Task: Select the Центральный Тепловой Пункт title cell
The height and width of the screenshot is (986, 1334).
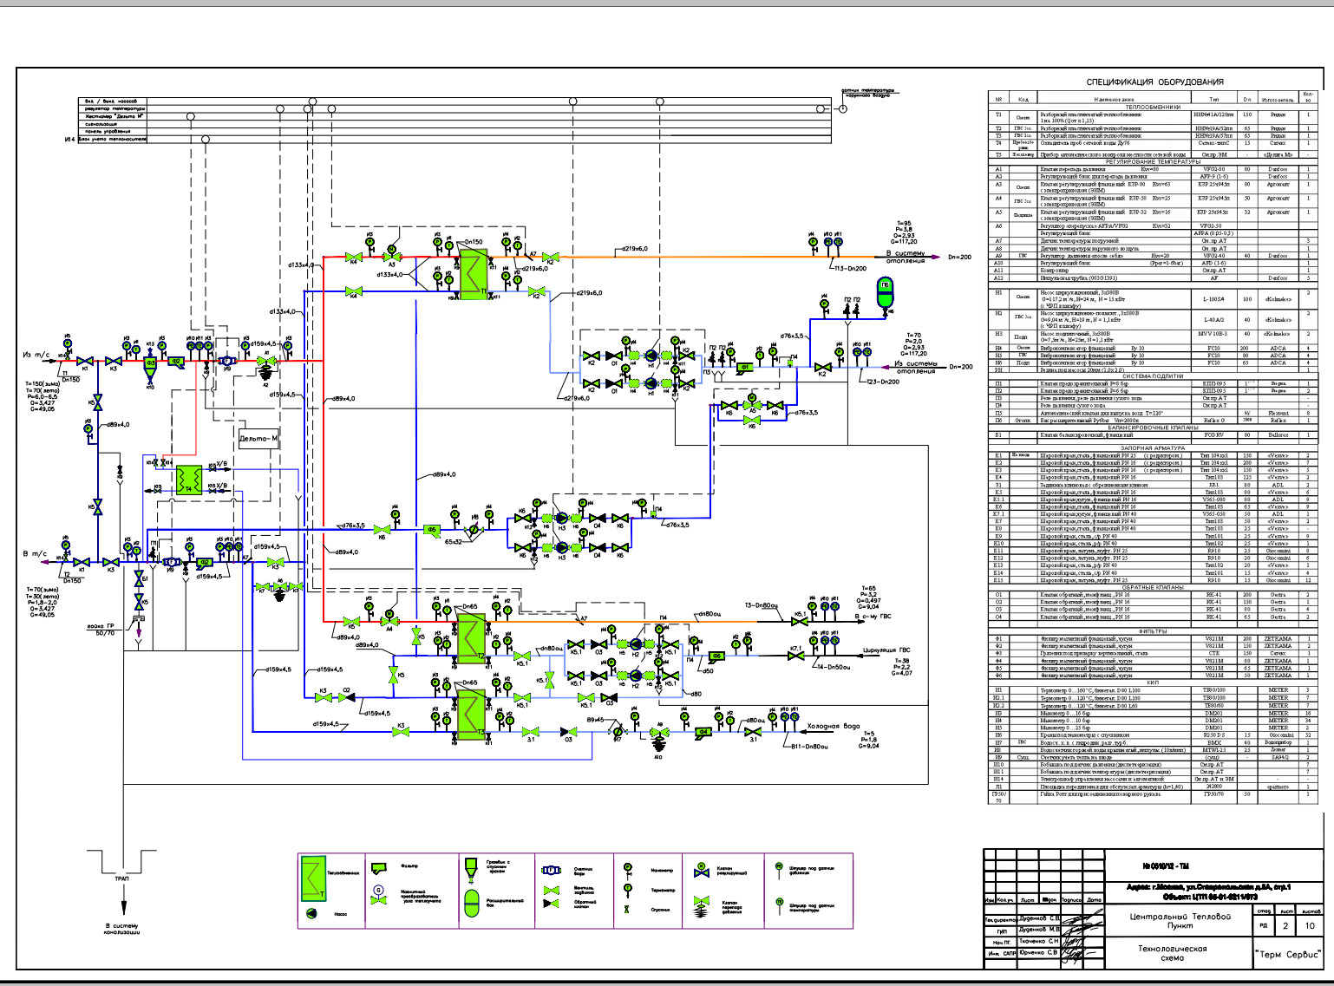Action: (1180, 921)
